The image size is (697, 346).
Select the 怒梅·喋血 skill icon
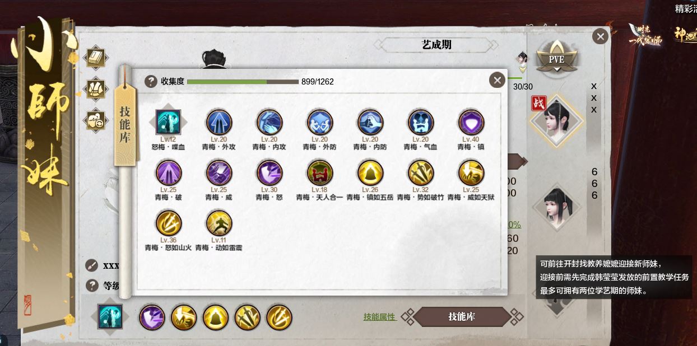pyautogui.click(x=168, y=122)
